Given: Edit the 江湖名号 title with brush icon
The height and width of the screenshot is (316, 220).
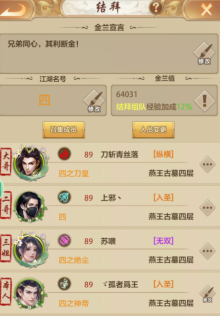Looking at the screenshot, I should tap(94, 101).
